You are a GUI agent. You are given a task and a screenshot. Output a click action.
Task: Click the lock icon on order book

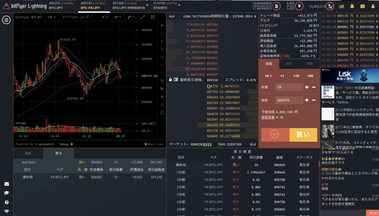tap(171, 80)
